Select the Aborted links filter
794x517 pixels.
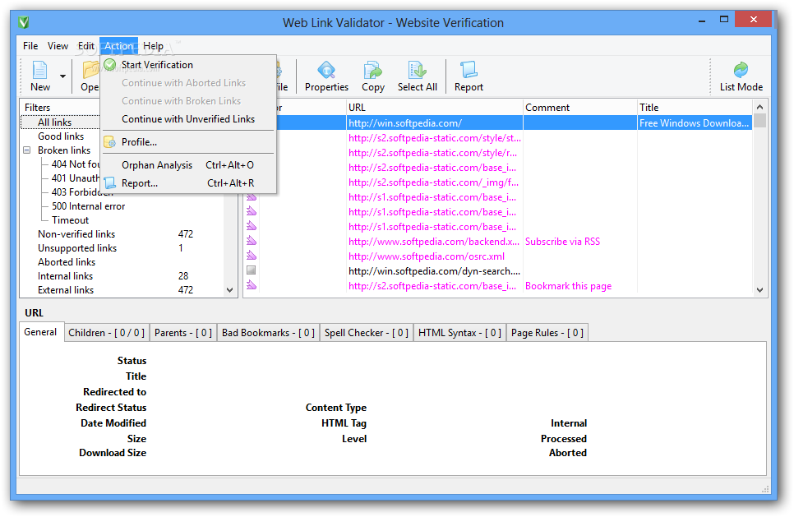pyautogui.click(x=67, y=262)
